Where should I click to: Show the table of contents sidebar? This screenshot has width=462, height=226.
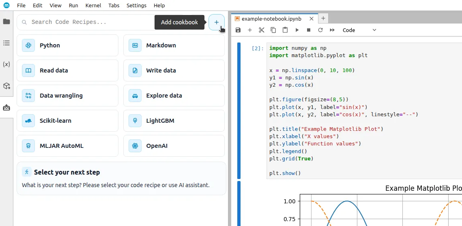(6, 43)
